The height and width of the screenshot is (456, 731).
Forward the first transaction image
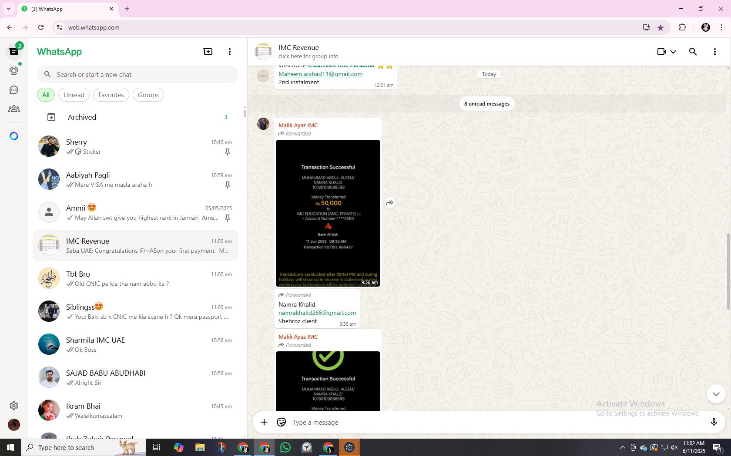click(390, 203)
